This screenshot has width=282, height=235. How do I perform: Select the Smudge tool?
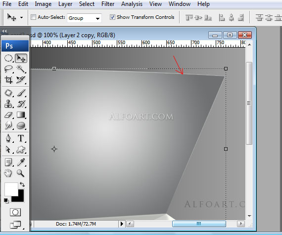8,125
